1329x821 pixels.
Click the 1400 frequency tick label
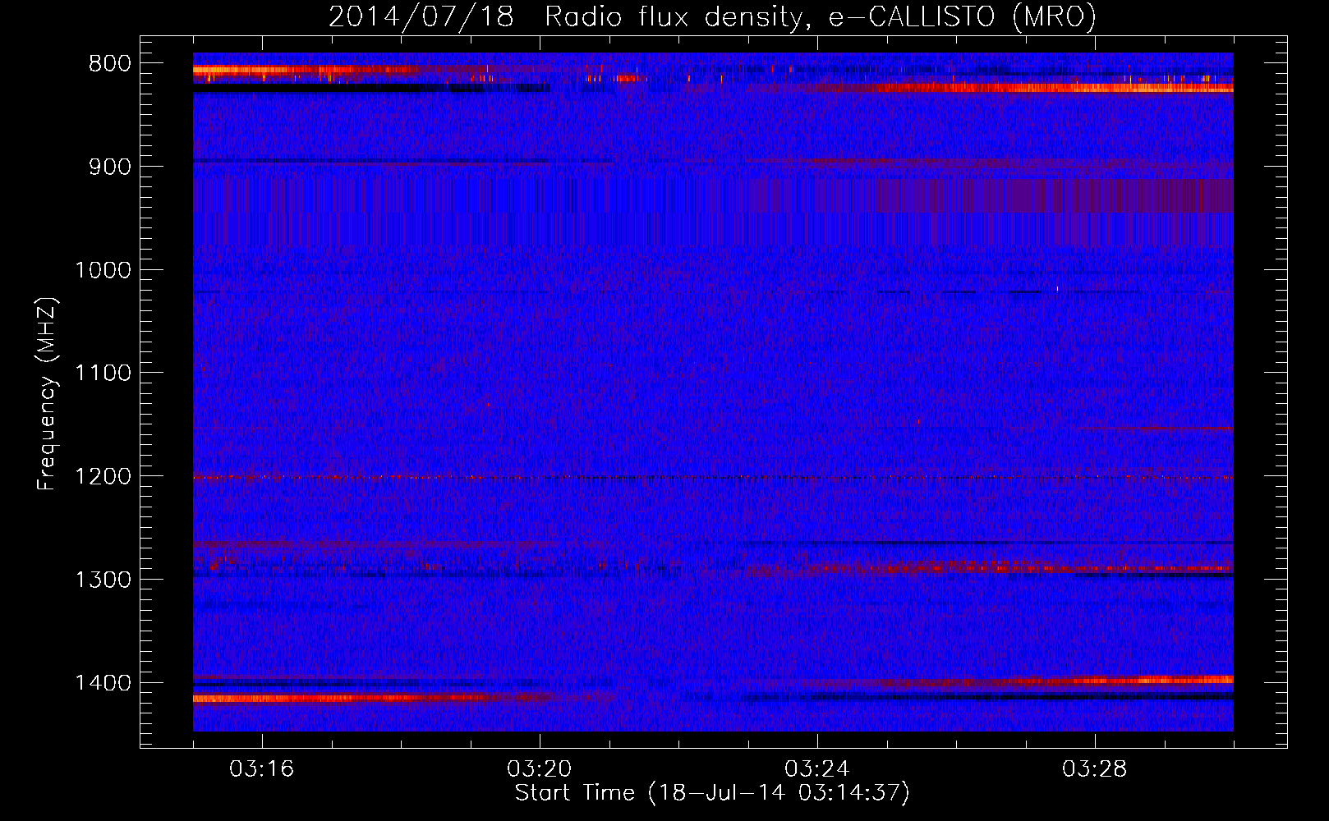click(103, 683)
